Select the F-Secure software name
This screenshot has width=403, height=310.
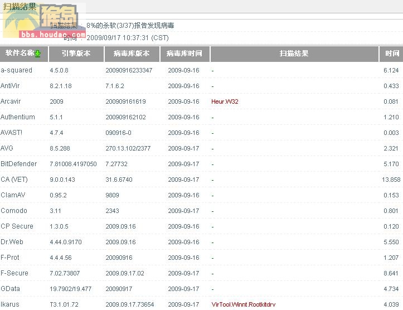14,273
